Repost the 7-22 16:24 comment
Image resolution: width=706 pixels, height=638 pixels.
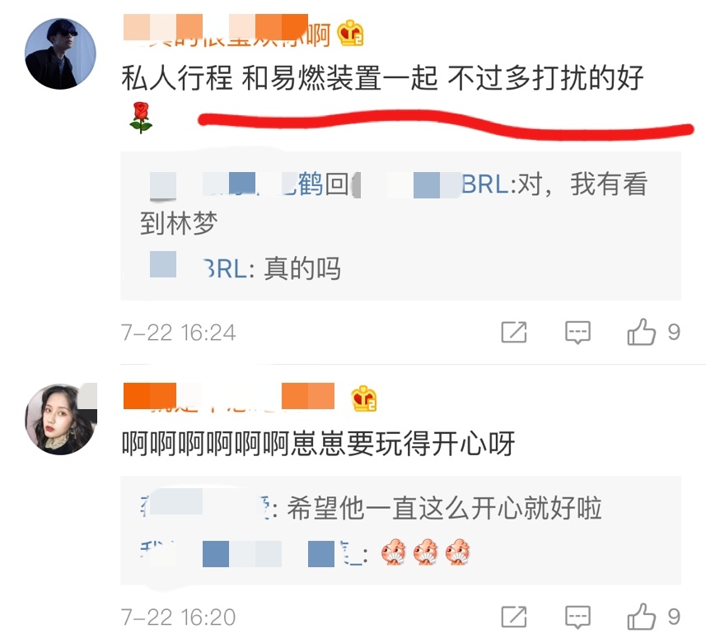click(x=514, y=333)
